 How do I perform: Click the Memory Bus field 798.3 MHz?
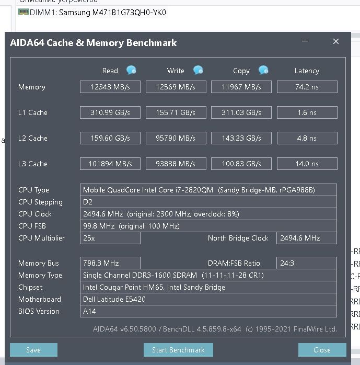(110, 263)
